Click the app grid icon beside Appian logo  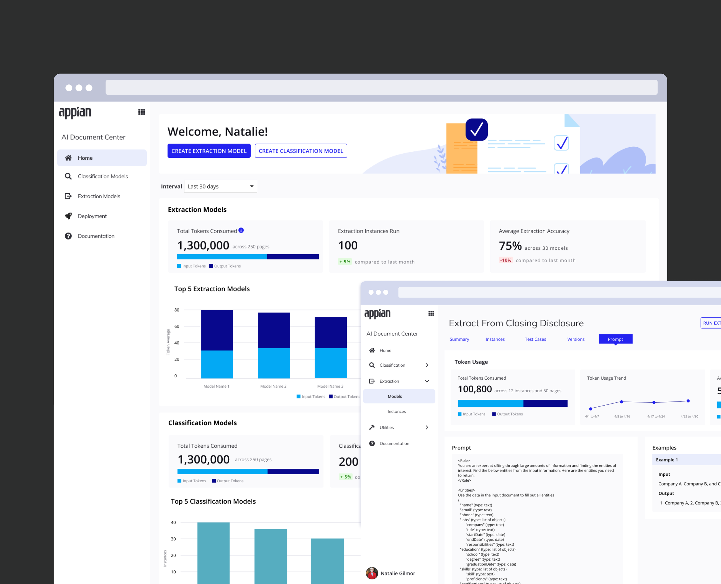coord(142,112)
